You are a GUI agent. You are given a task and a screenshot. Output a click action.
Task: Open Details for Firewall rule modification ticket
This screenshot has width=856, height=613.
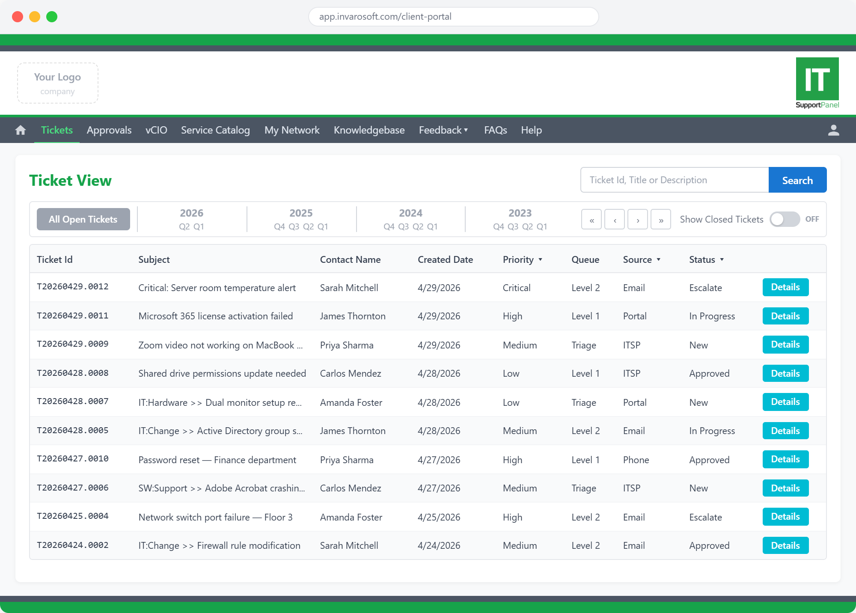pyautogui.click(x=785, y=546)
